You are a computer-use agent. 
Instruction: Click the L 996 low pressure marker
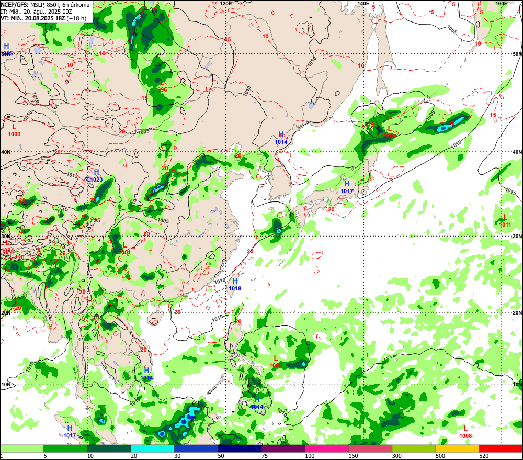coord(162,85)
